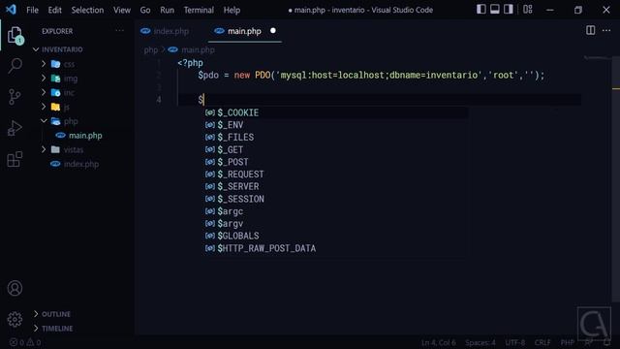The height and width of the screenshot is (349, 620).
Task: Select $_COOKIE suggestion
Action: click(x=336, y=112)
